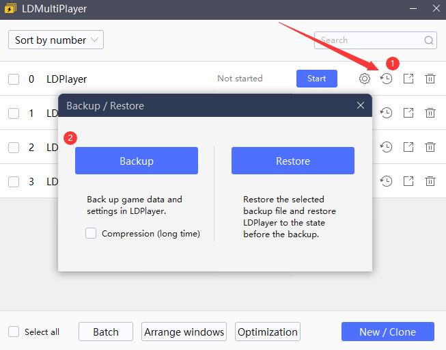Tick the checkbox for instance 0
The width and height of the screenshot is (446, 350).
tap(14, 79)
